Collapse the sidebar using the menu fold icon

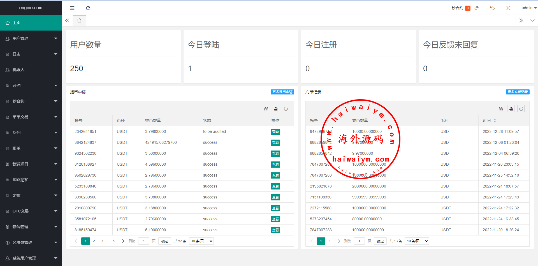72,8
